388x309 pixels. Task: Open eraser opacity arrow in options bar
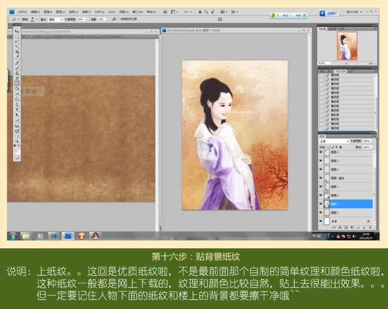87,19
